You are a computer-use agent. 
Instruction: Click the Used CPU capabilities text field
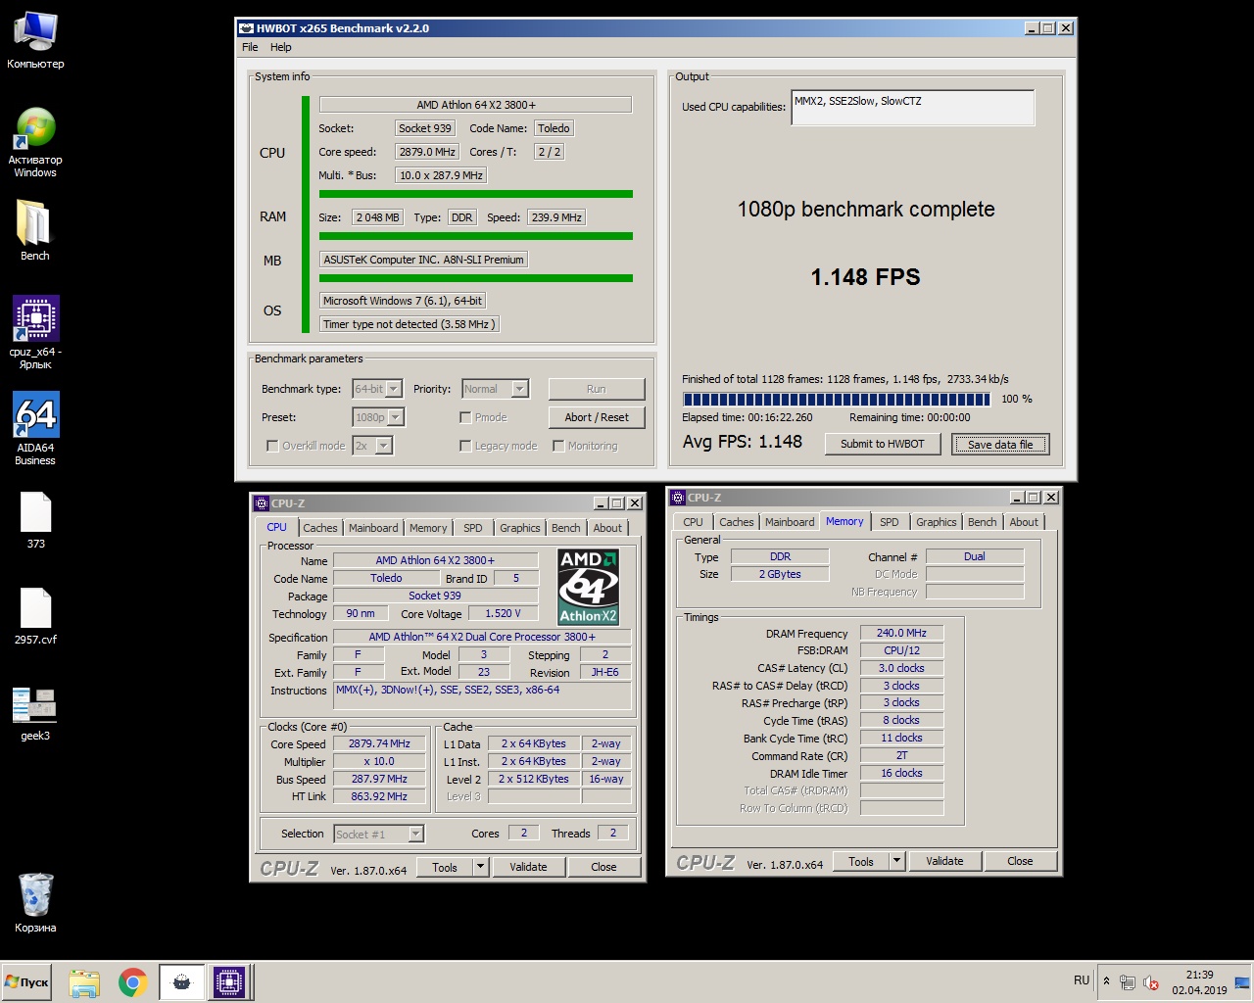(x=913, y=108)
